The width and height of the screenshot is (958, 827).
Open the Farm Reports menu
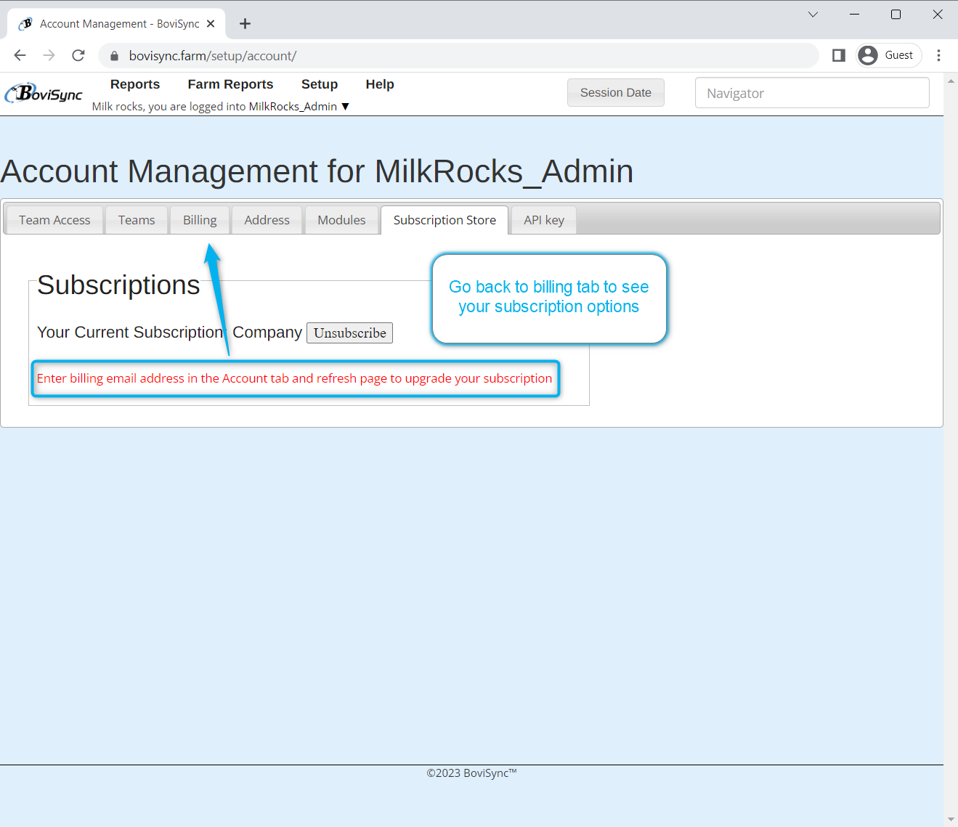click(230, 84)
